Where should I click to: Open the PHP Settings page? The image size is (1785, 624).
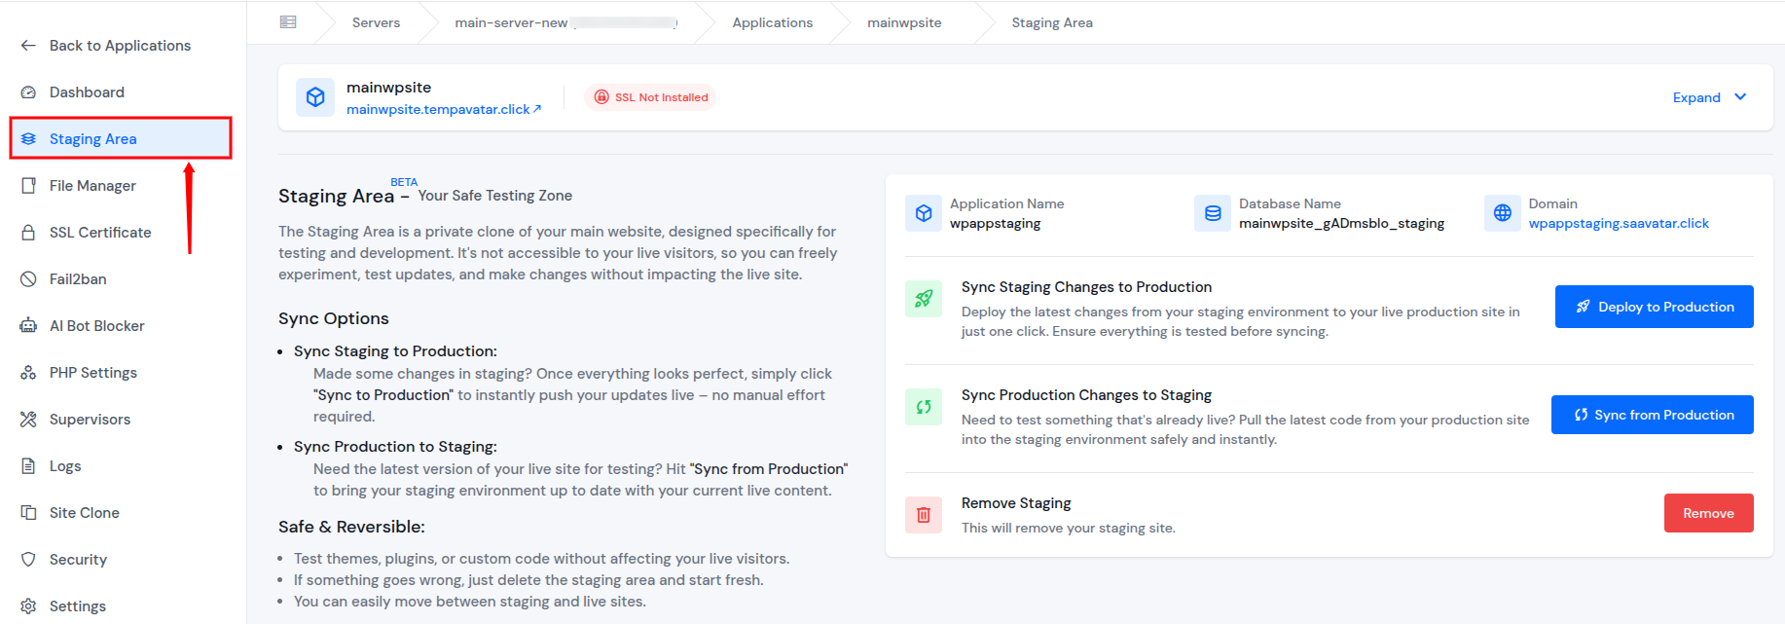point(123,373)
